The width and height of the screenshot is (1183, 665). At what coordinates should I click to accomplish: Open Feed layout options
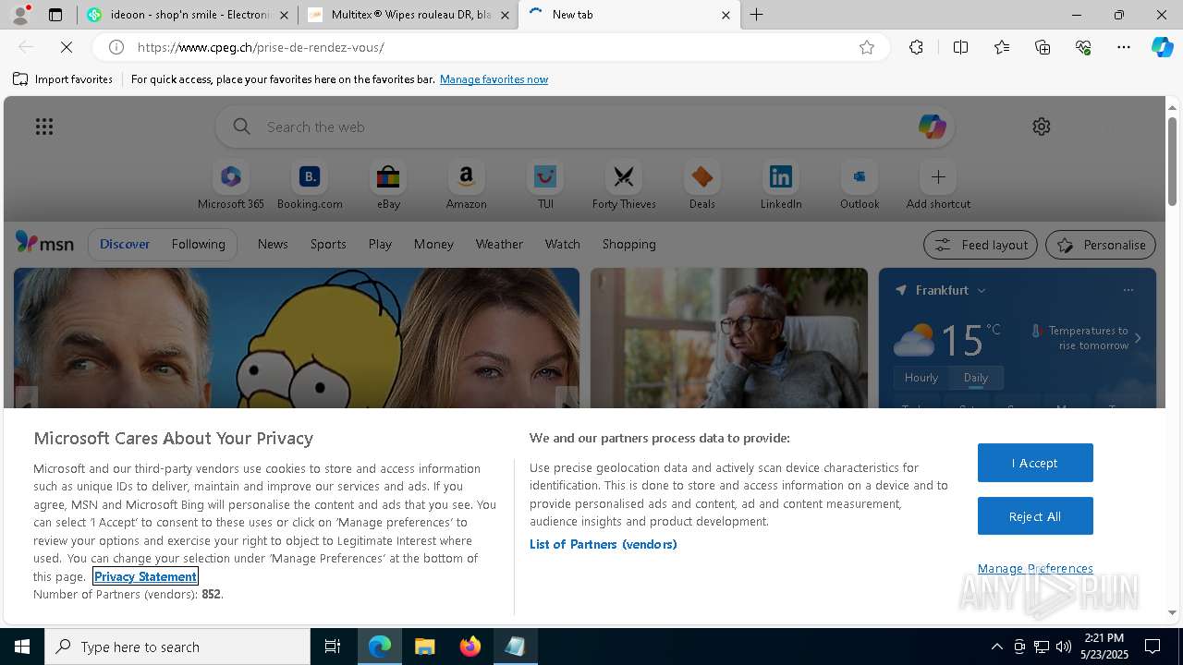coord(981,245)
